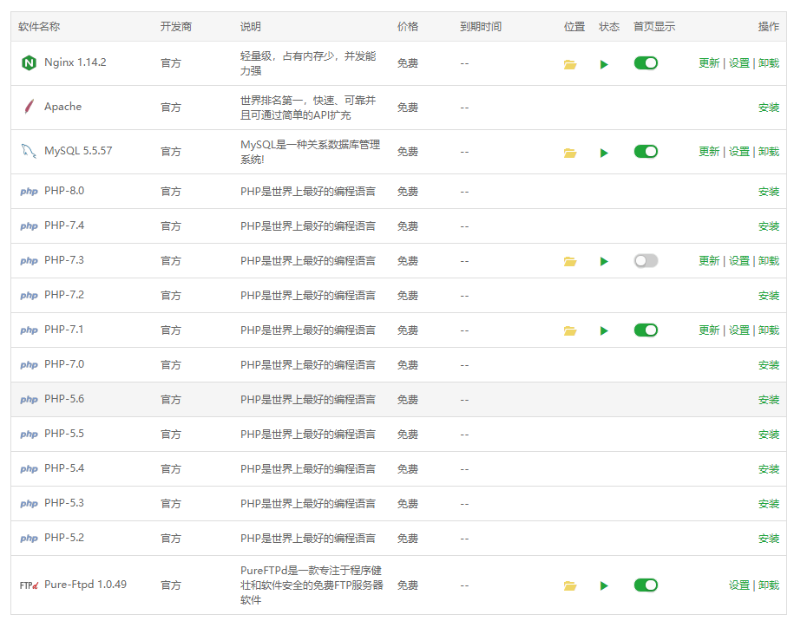Viewport: 794px width, 621px height.
Task: Click 卸载 for MySQL 5.5.57
Action: (x=769, y=152)
